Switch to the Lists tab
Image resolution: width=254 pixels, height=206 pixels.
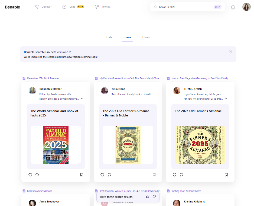point(109,37)
